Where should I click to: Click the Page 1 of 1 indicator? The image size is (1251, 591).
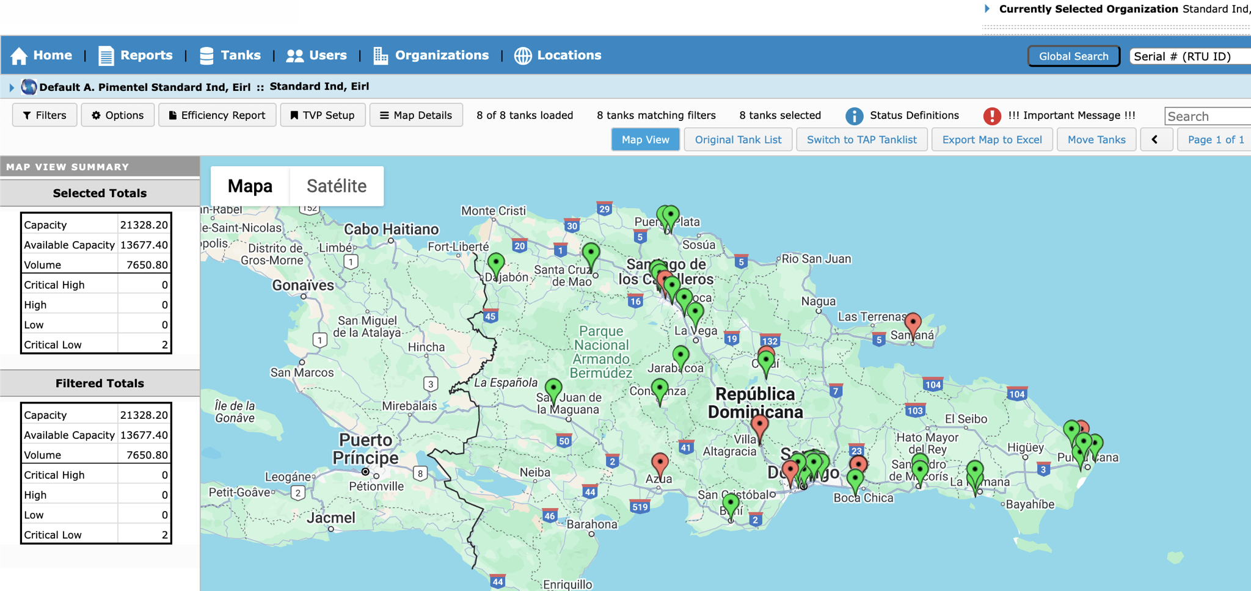[x=1214, y=140]
